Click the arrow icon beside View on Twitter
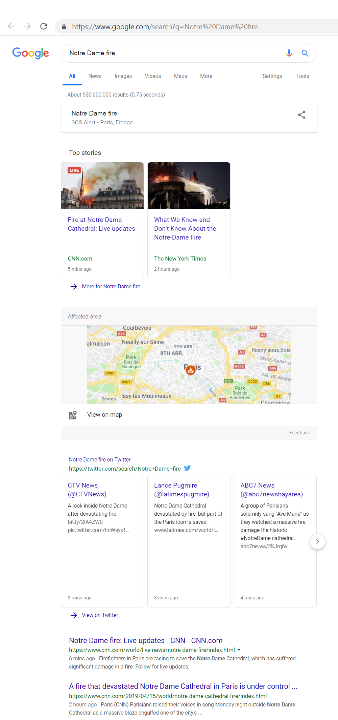Viewport: 338px width, 720px height. 74,615
